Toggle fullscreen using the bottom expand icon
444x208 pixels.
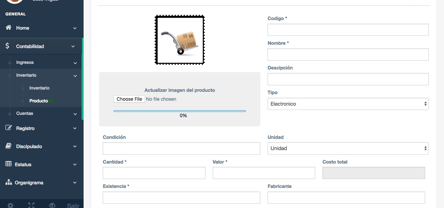point(31,205)
